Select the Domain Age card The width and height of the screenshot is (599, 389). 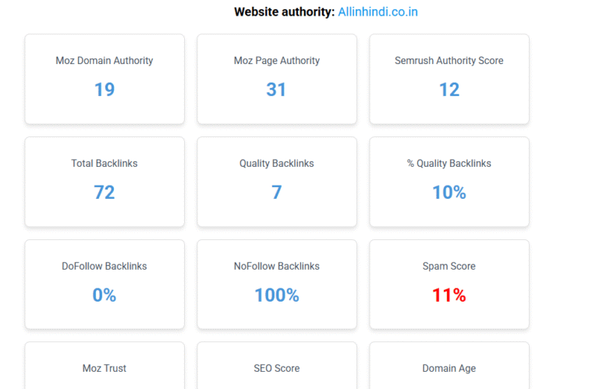[x=449, y=366]
